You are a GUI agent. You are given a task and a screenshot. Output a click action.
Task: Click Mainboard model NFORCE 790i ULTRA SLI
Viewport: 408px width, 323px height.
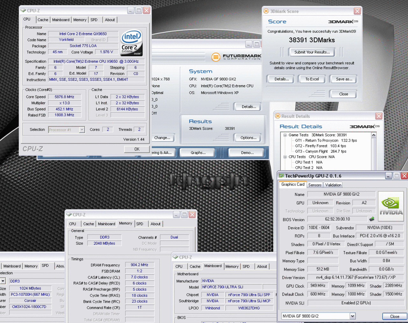pos(232,287)
